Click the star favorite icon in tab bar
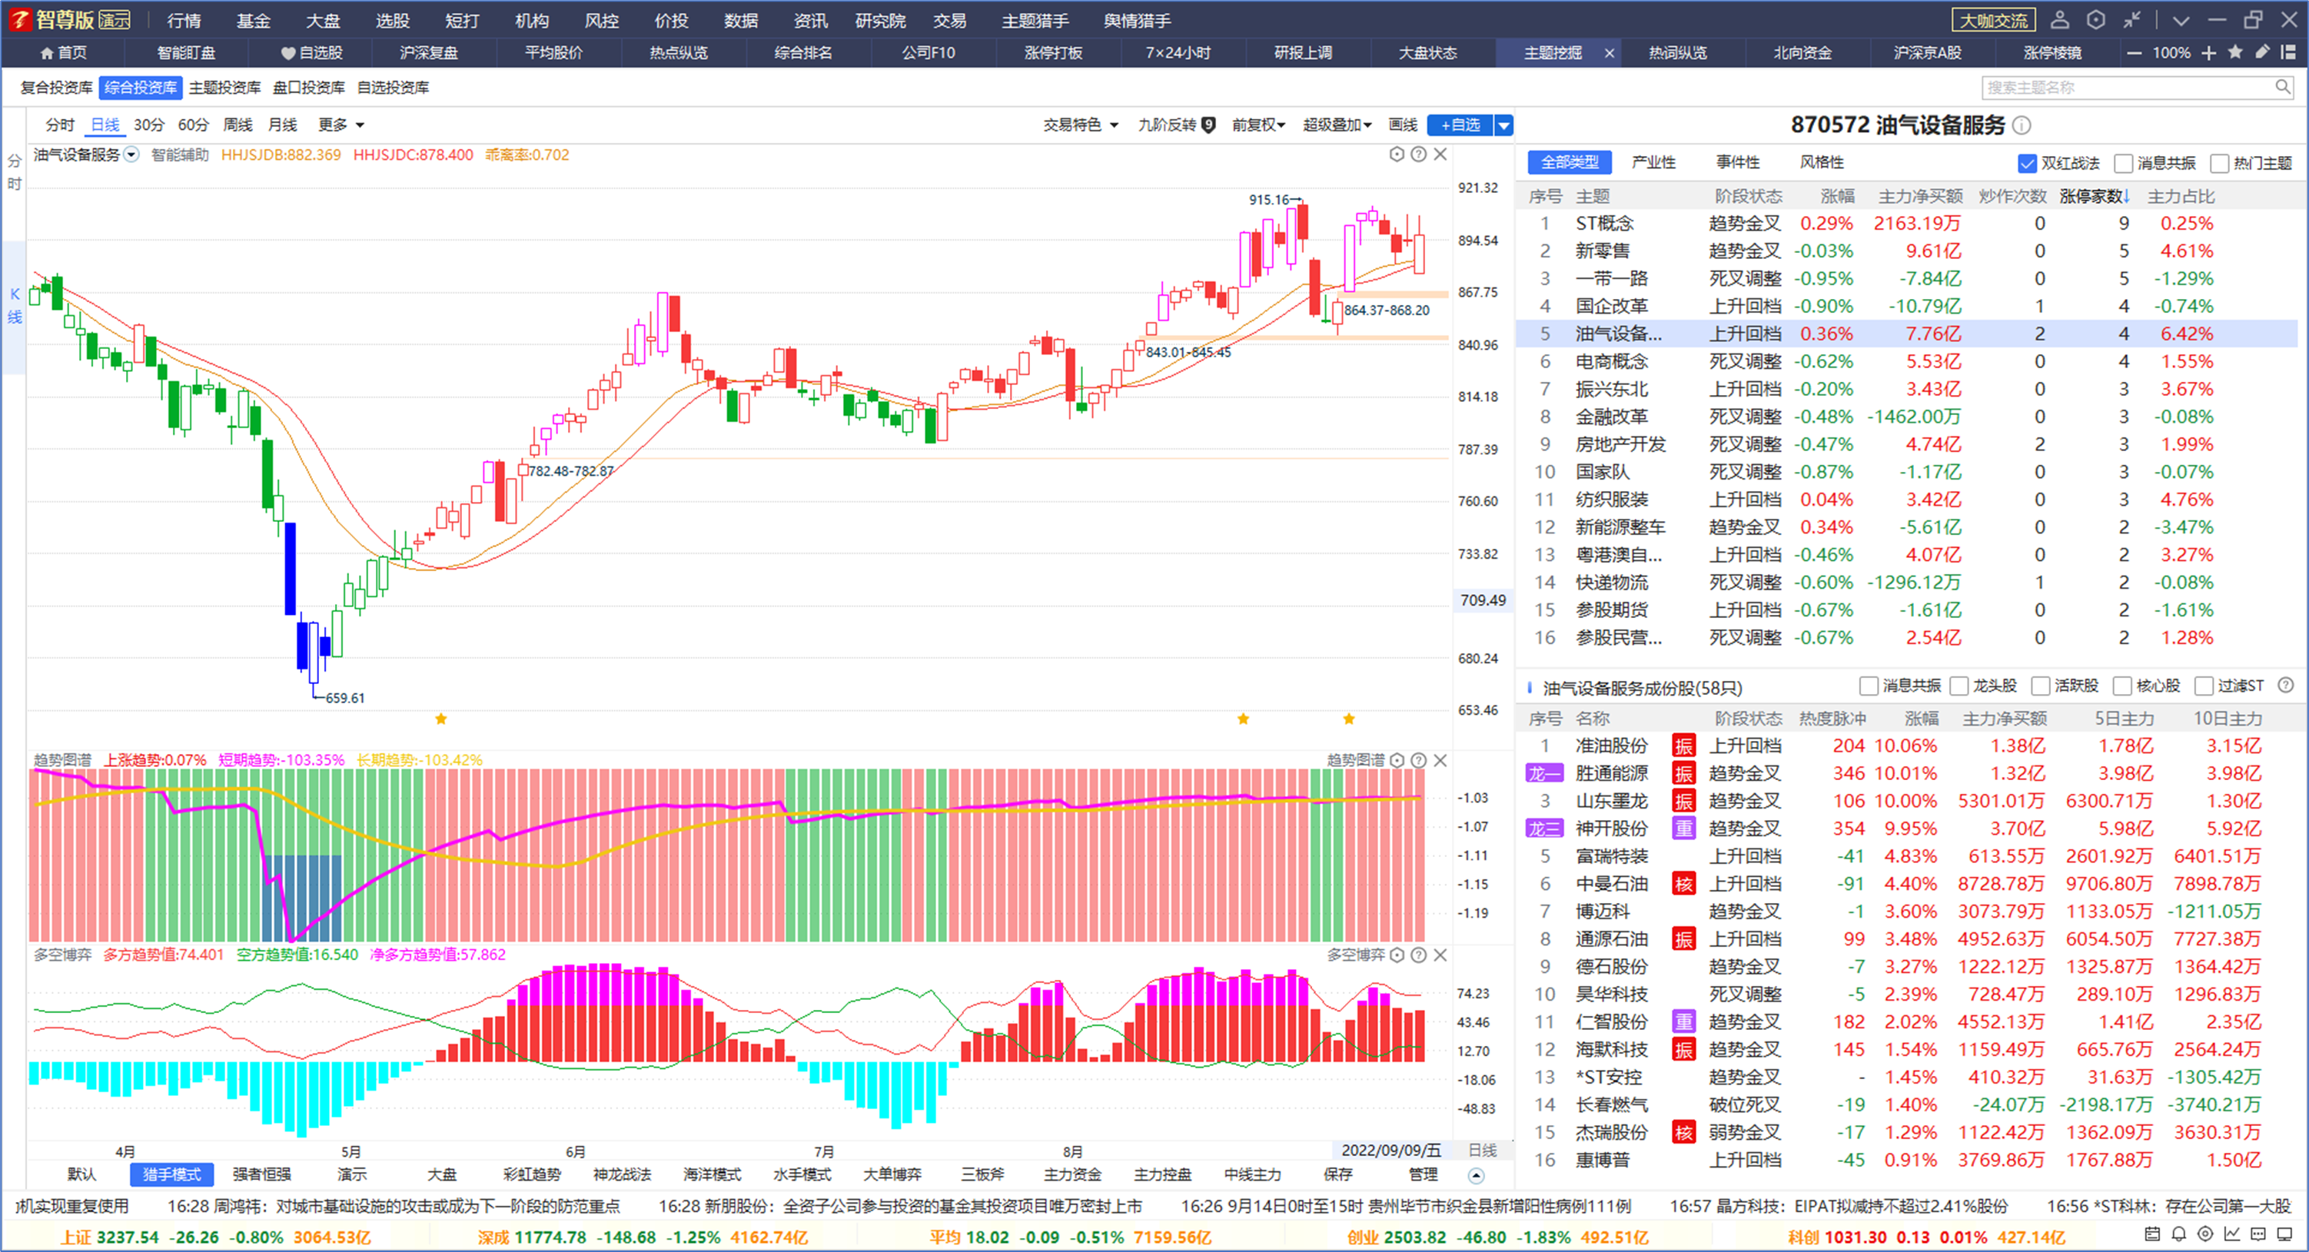This screenshot has width=2309, height=1252. (2235, 52)
